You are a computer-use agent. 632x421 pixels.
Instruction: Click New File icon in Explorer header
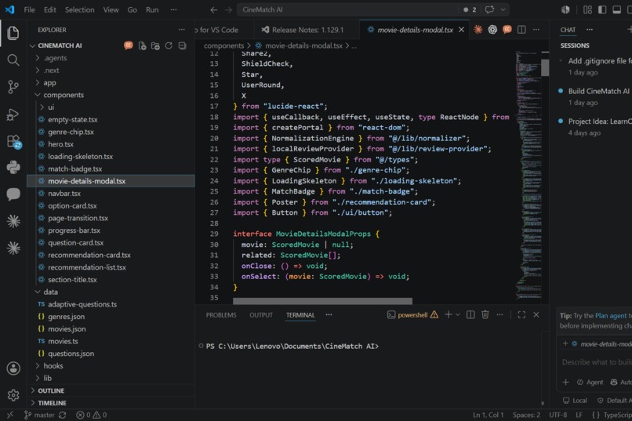[142, 46]
